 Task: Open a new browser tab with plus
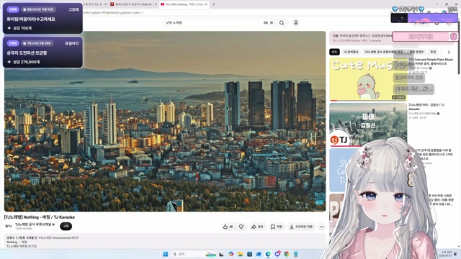pos(214,4)
